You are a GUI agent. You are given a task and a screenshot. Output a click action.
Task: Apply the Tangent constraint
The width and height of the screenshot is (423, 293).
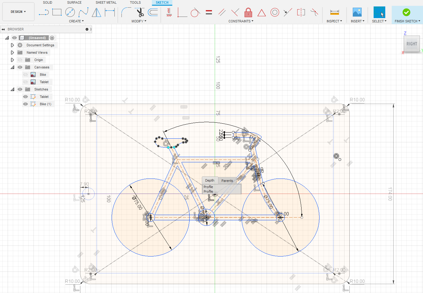tap(195, 13)
